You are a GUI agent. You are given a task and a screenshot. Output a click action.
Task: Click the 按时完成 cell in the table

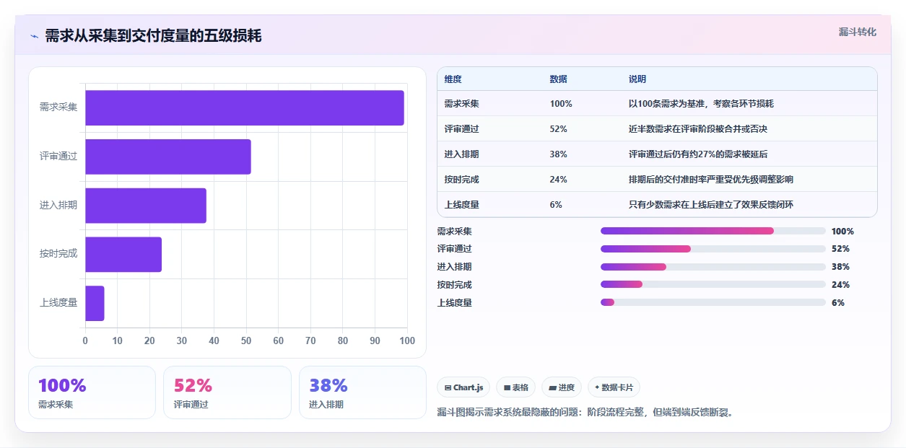462,180
